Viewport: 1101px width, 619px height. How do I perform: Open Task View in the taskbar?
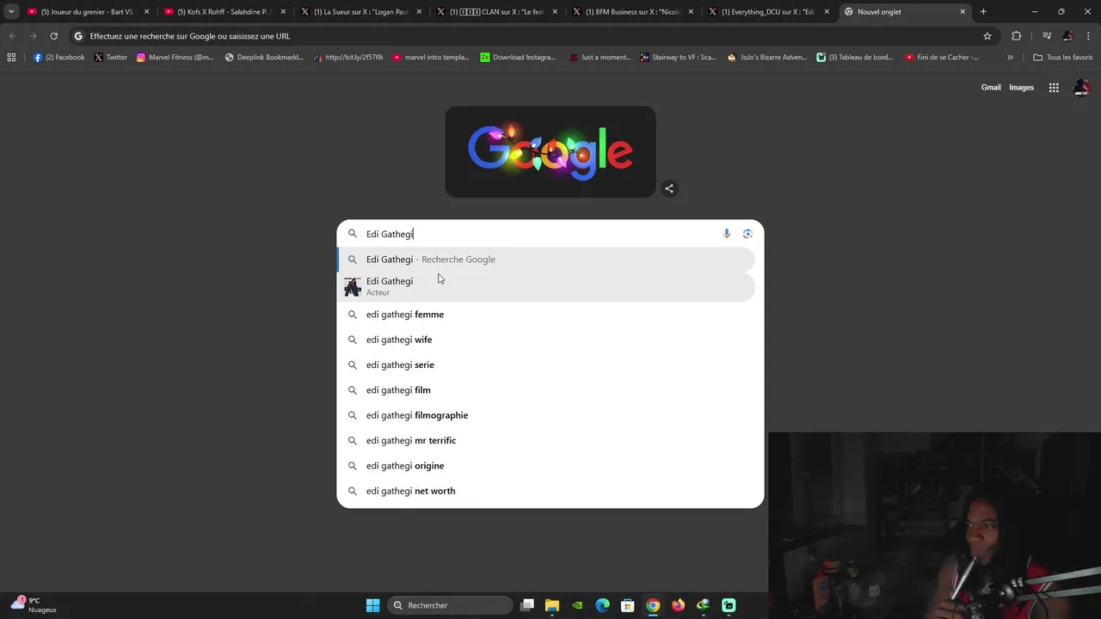tap(527, 605)
